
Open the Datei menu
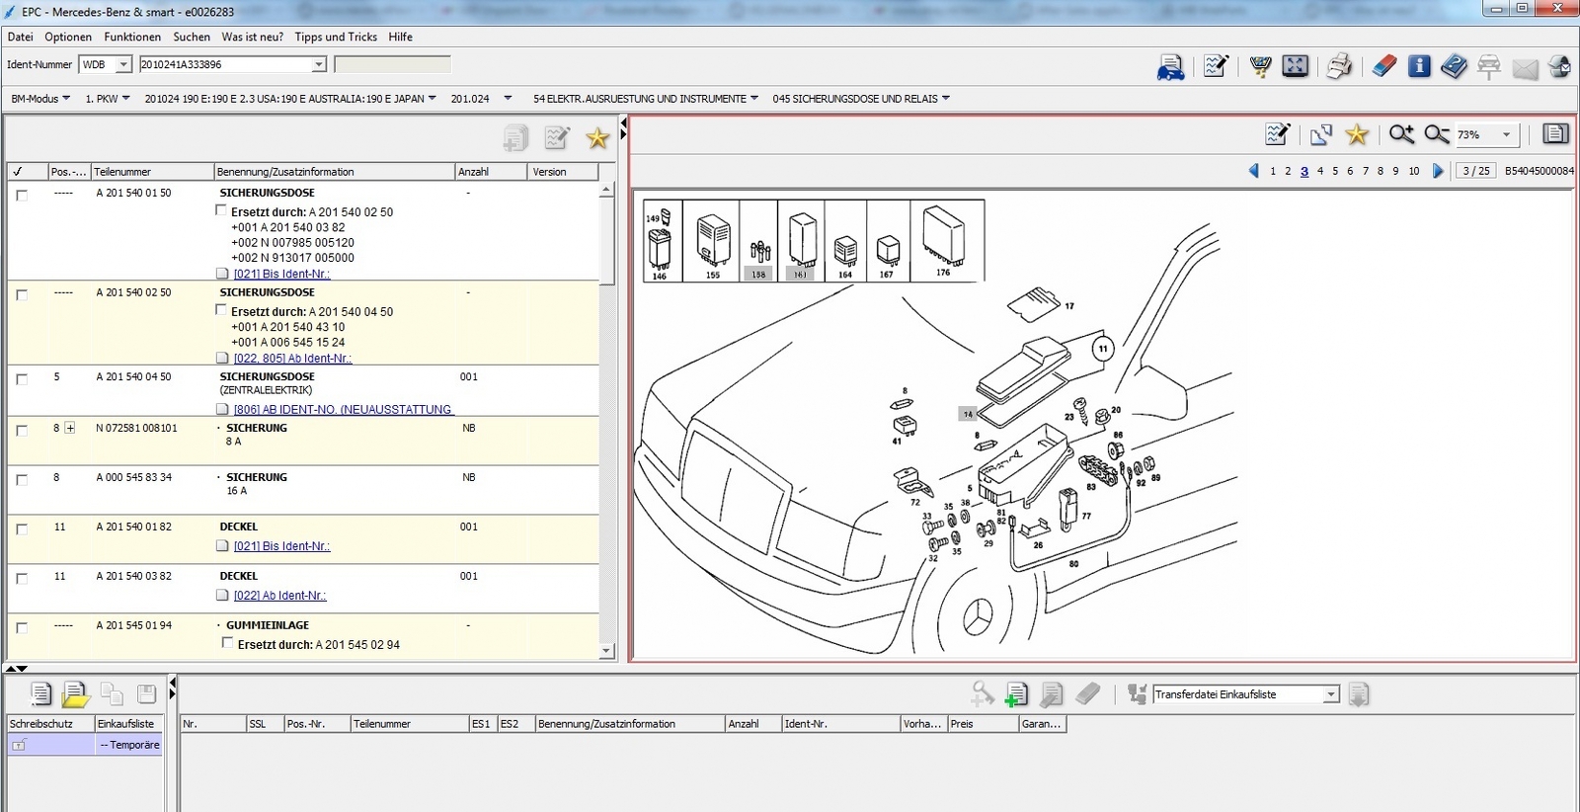tap(20, 37)
